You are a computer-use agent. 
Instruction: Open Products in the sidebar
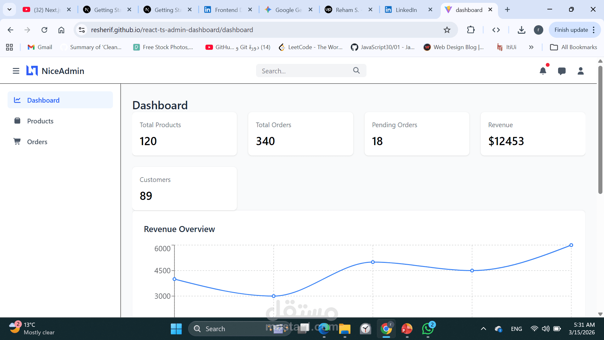coord(40,121)
